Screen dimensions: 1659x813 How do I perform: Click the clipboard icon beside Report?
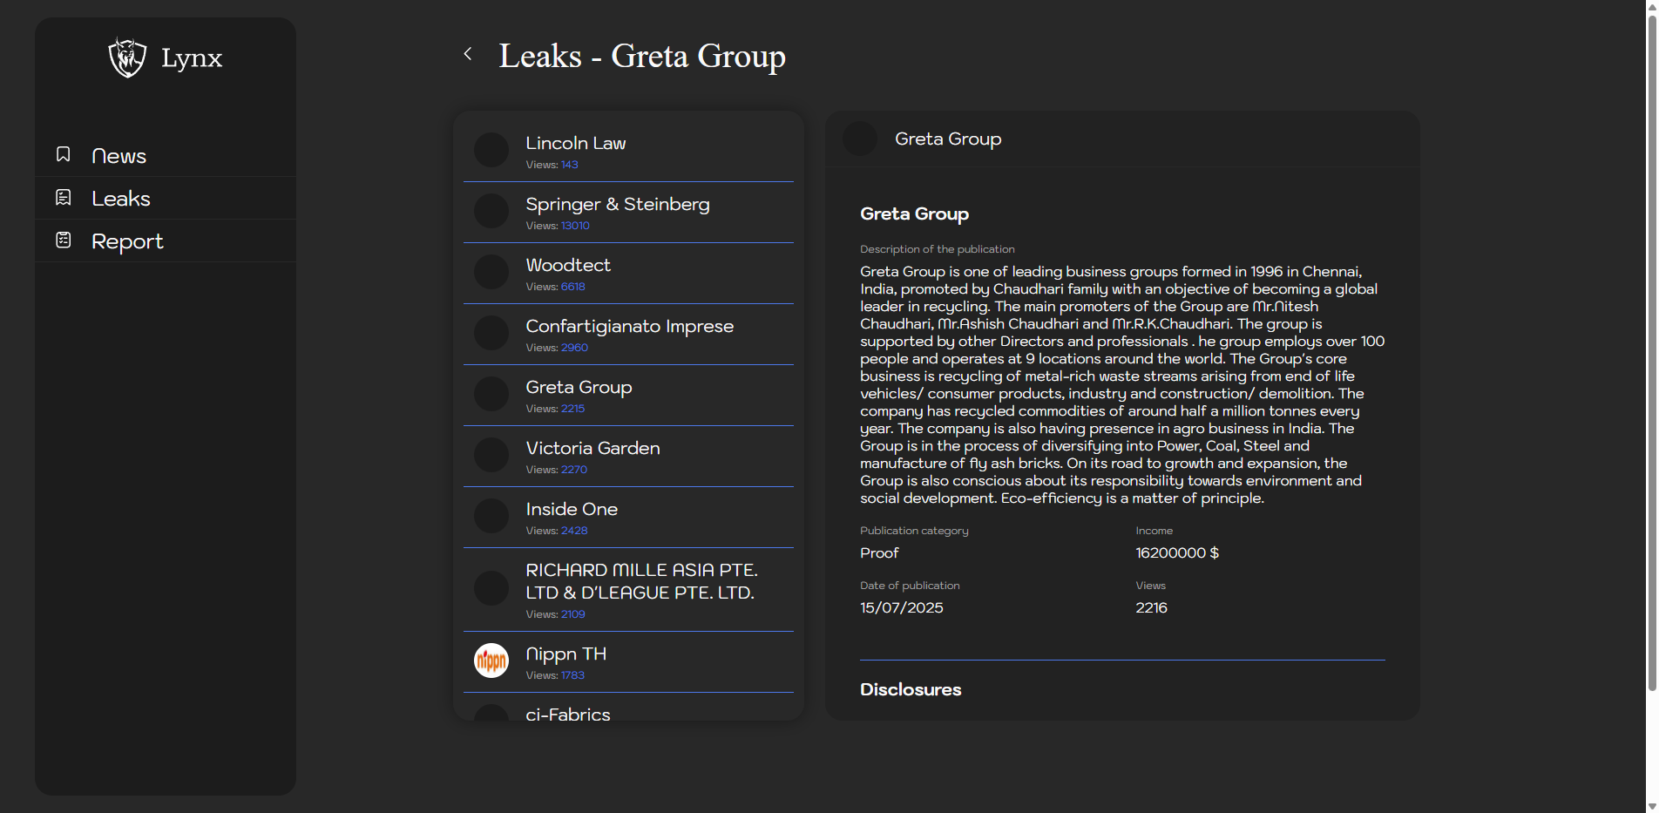[64, 241]
